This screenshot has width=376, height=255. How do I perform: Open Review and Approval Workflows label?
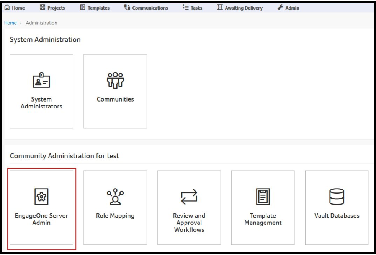point(189,223)
